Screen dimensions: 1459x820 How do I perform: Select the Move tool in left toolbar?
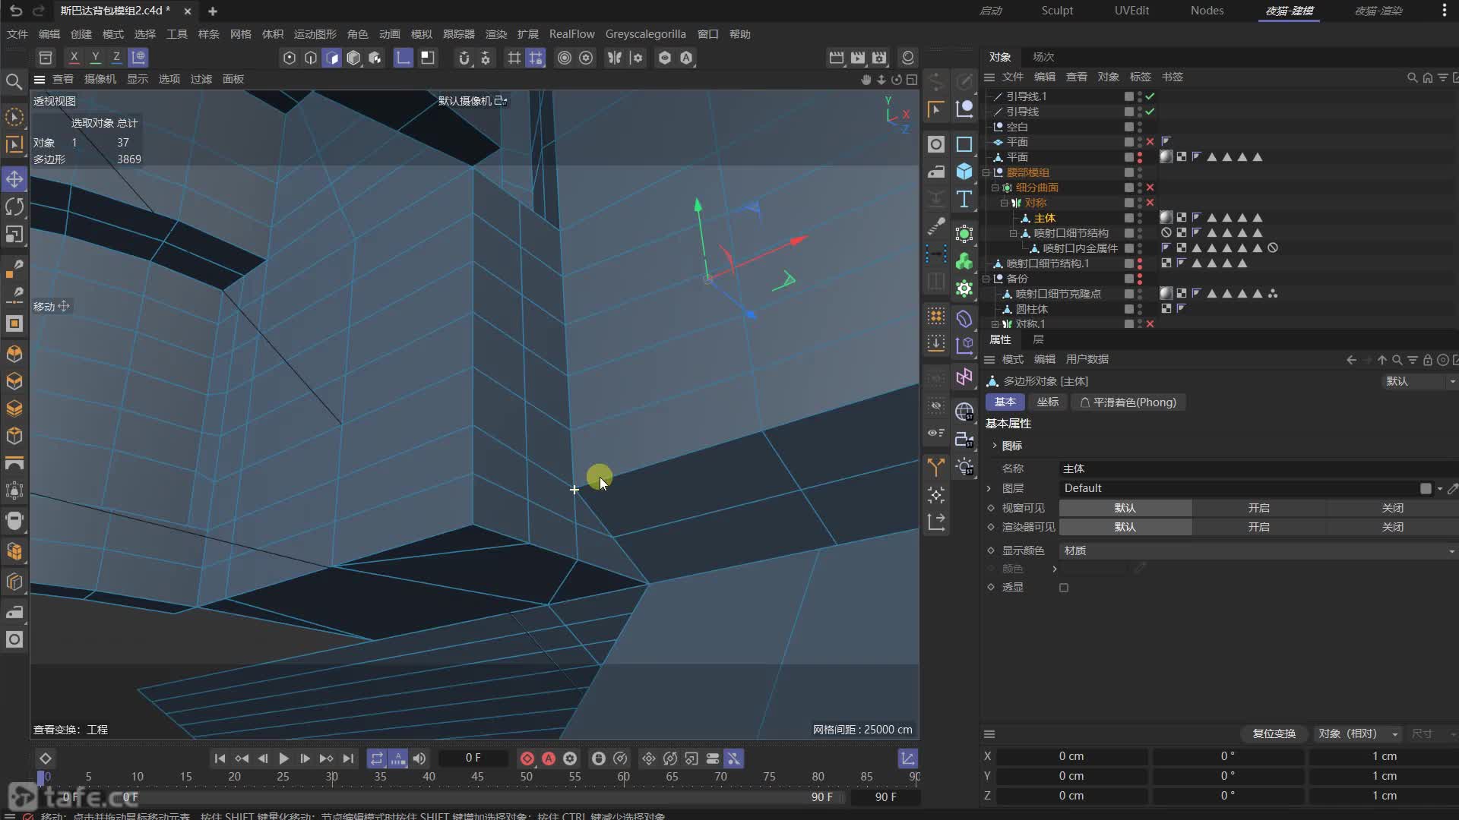click(x=14, y=179)
